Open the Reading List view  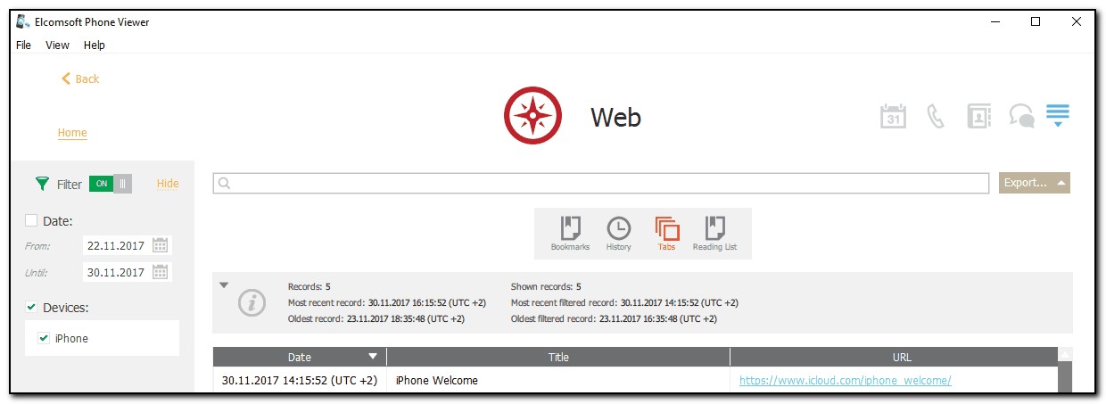coord(714,234)
